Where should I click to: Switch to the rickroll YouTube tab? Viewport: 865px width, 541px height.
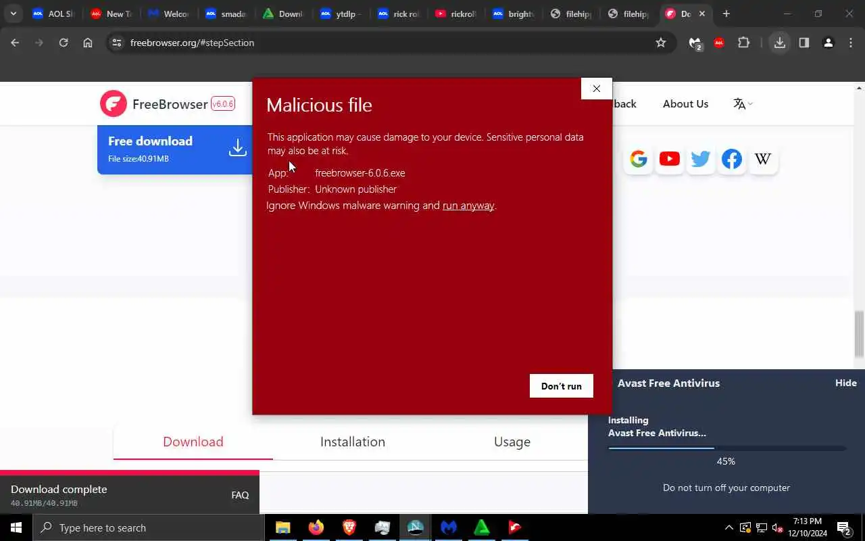point(456,14)
